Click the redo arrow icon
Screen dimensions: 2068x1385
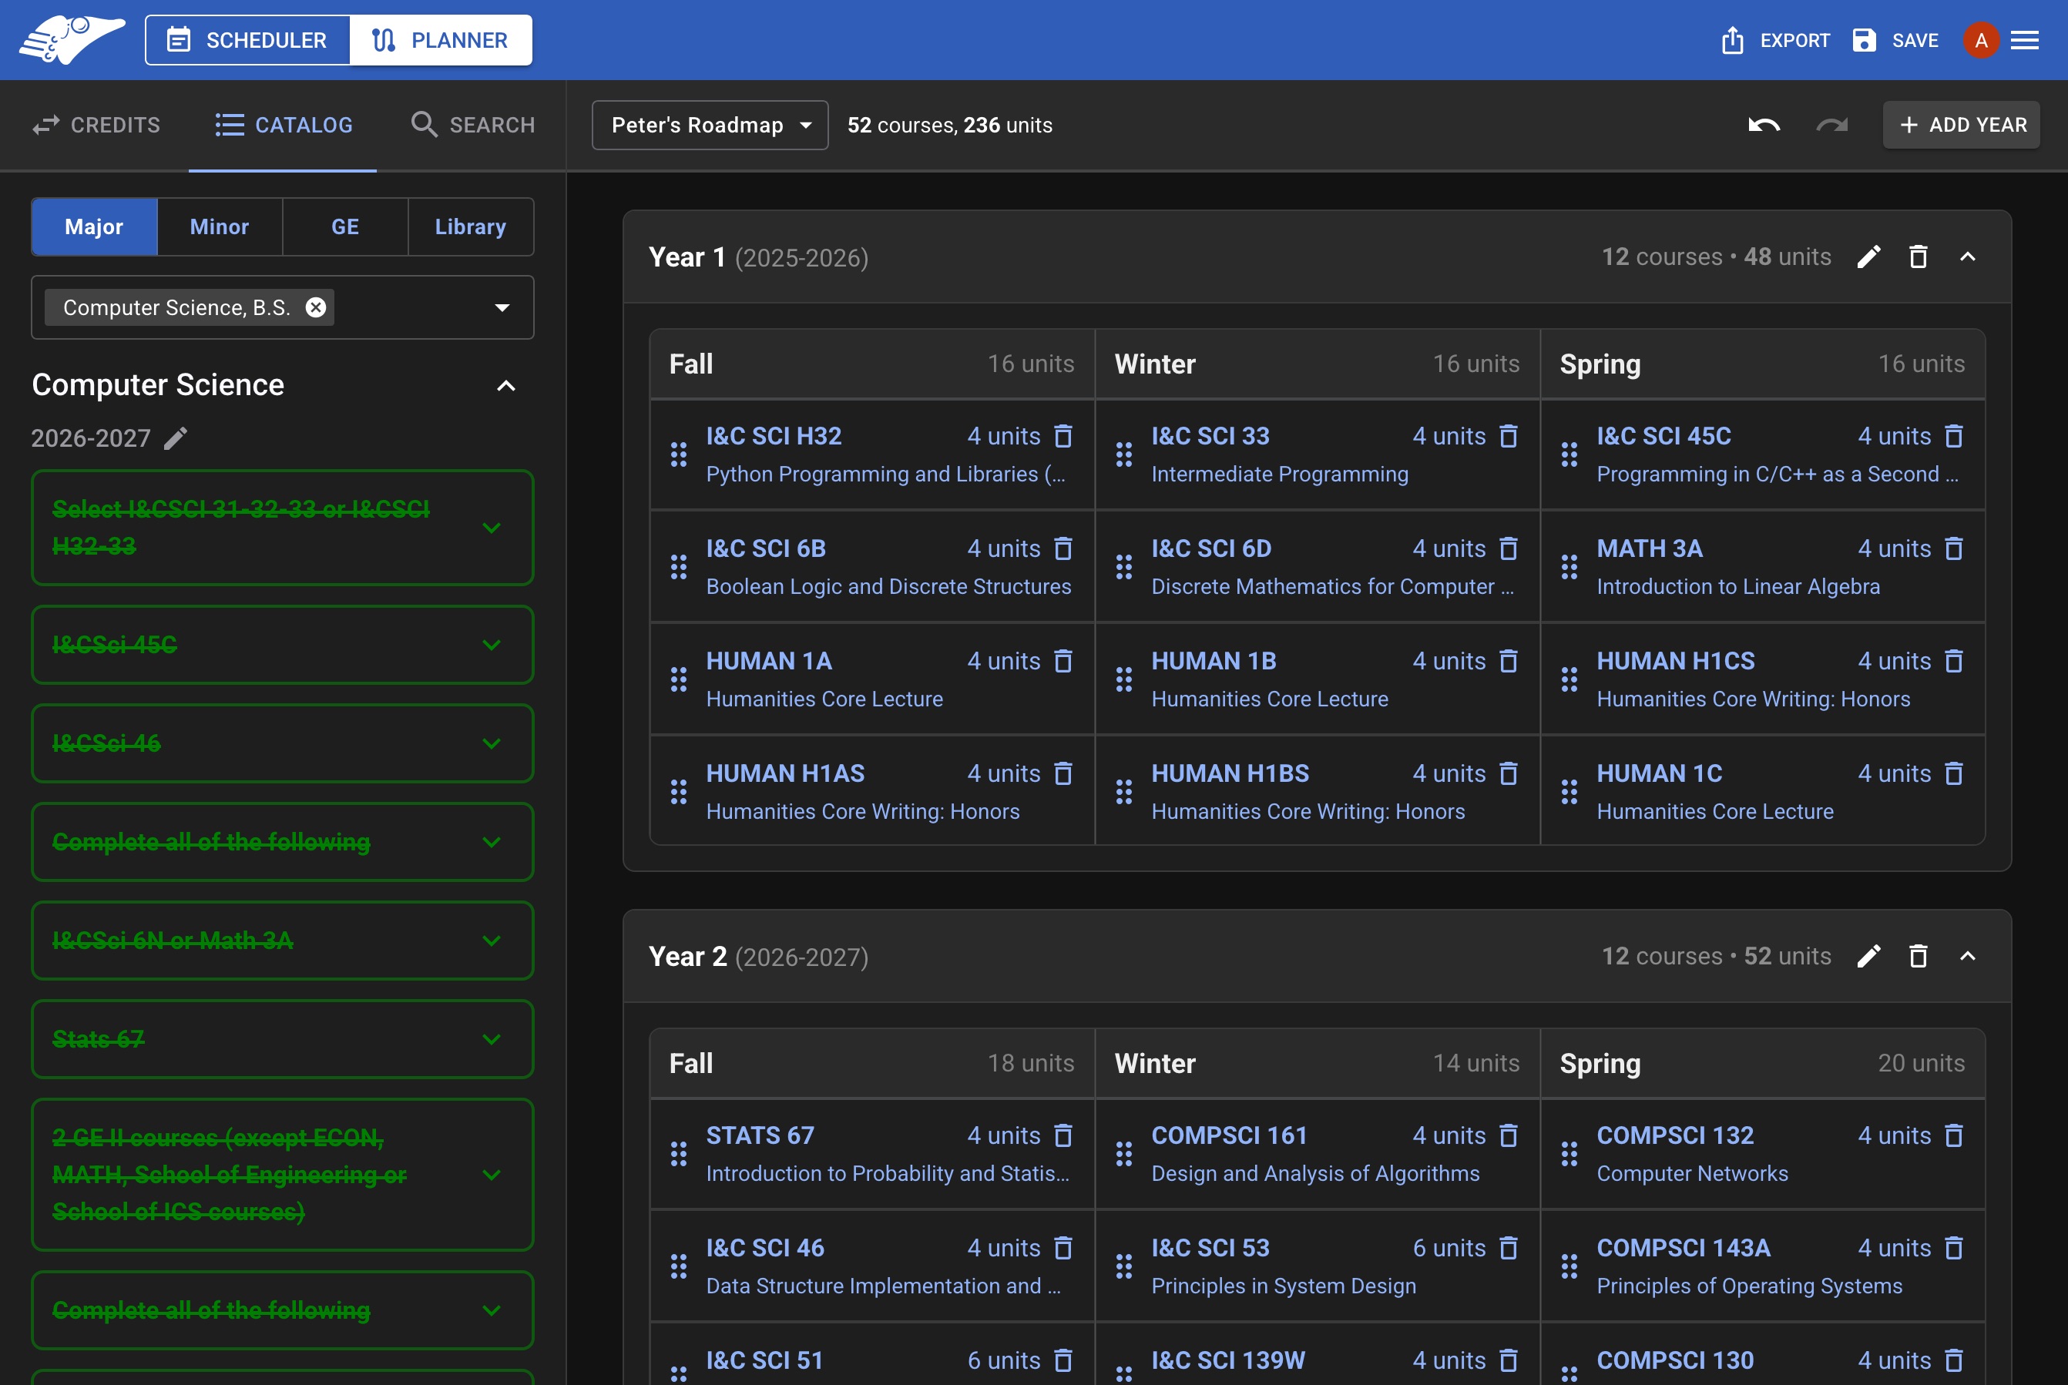click(x=1832, y=125)
